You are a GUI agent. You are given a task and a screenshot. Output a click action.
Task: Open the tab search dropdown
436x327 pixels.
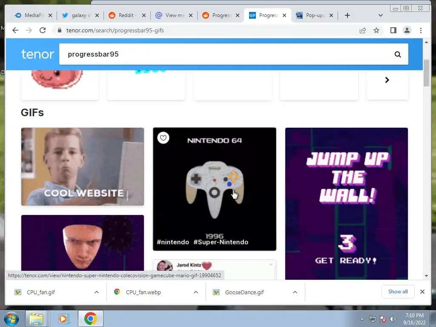click(x=381, y=15)
